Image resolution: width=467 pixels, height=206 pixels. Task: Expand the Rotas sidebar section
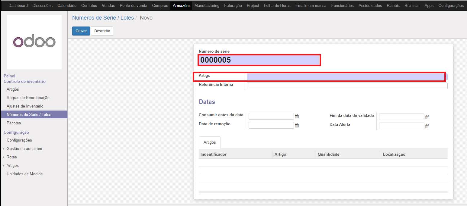coord(11,157)
